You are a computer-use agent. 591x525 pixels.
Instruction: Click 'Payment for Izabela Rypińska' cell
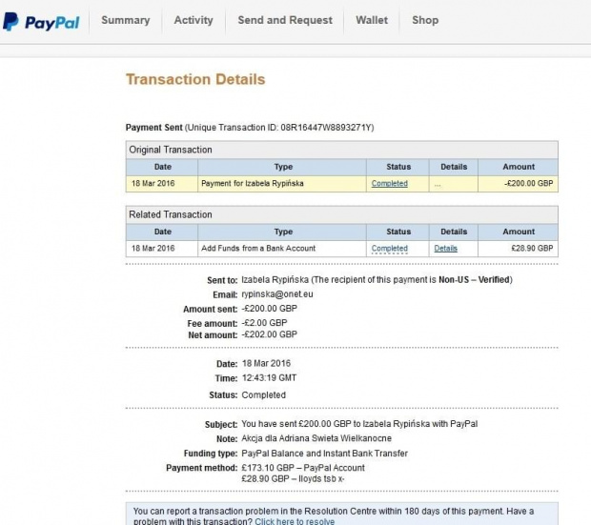click(282, 184)
